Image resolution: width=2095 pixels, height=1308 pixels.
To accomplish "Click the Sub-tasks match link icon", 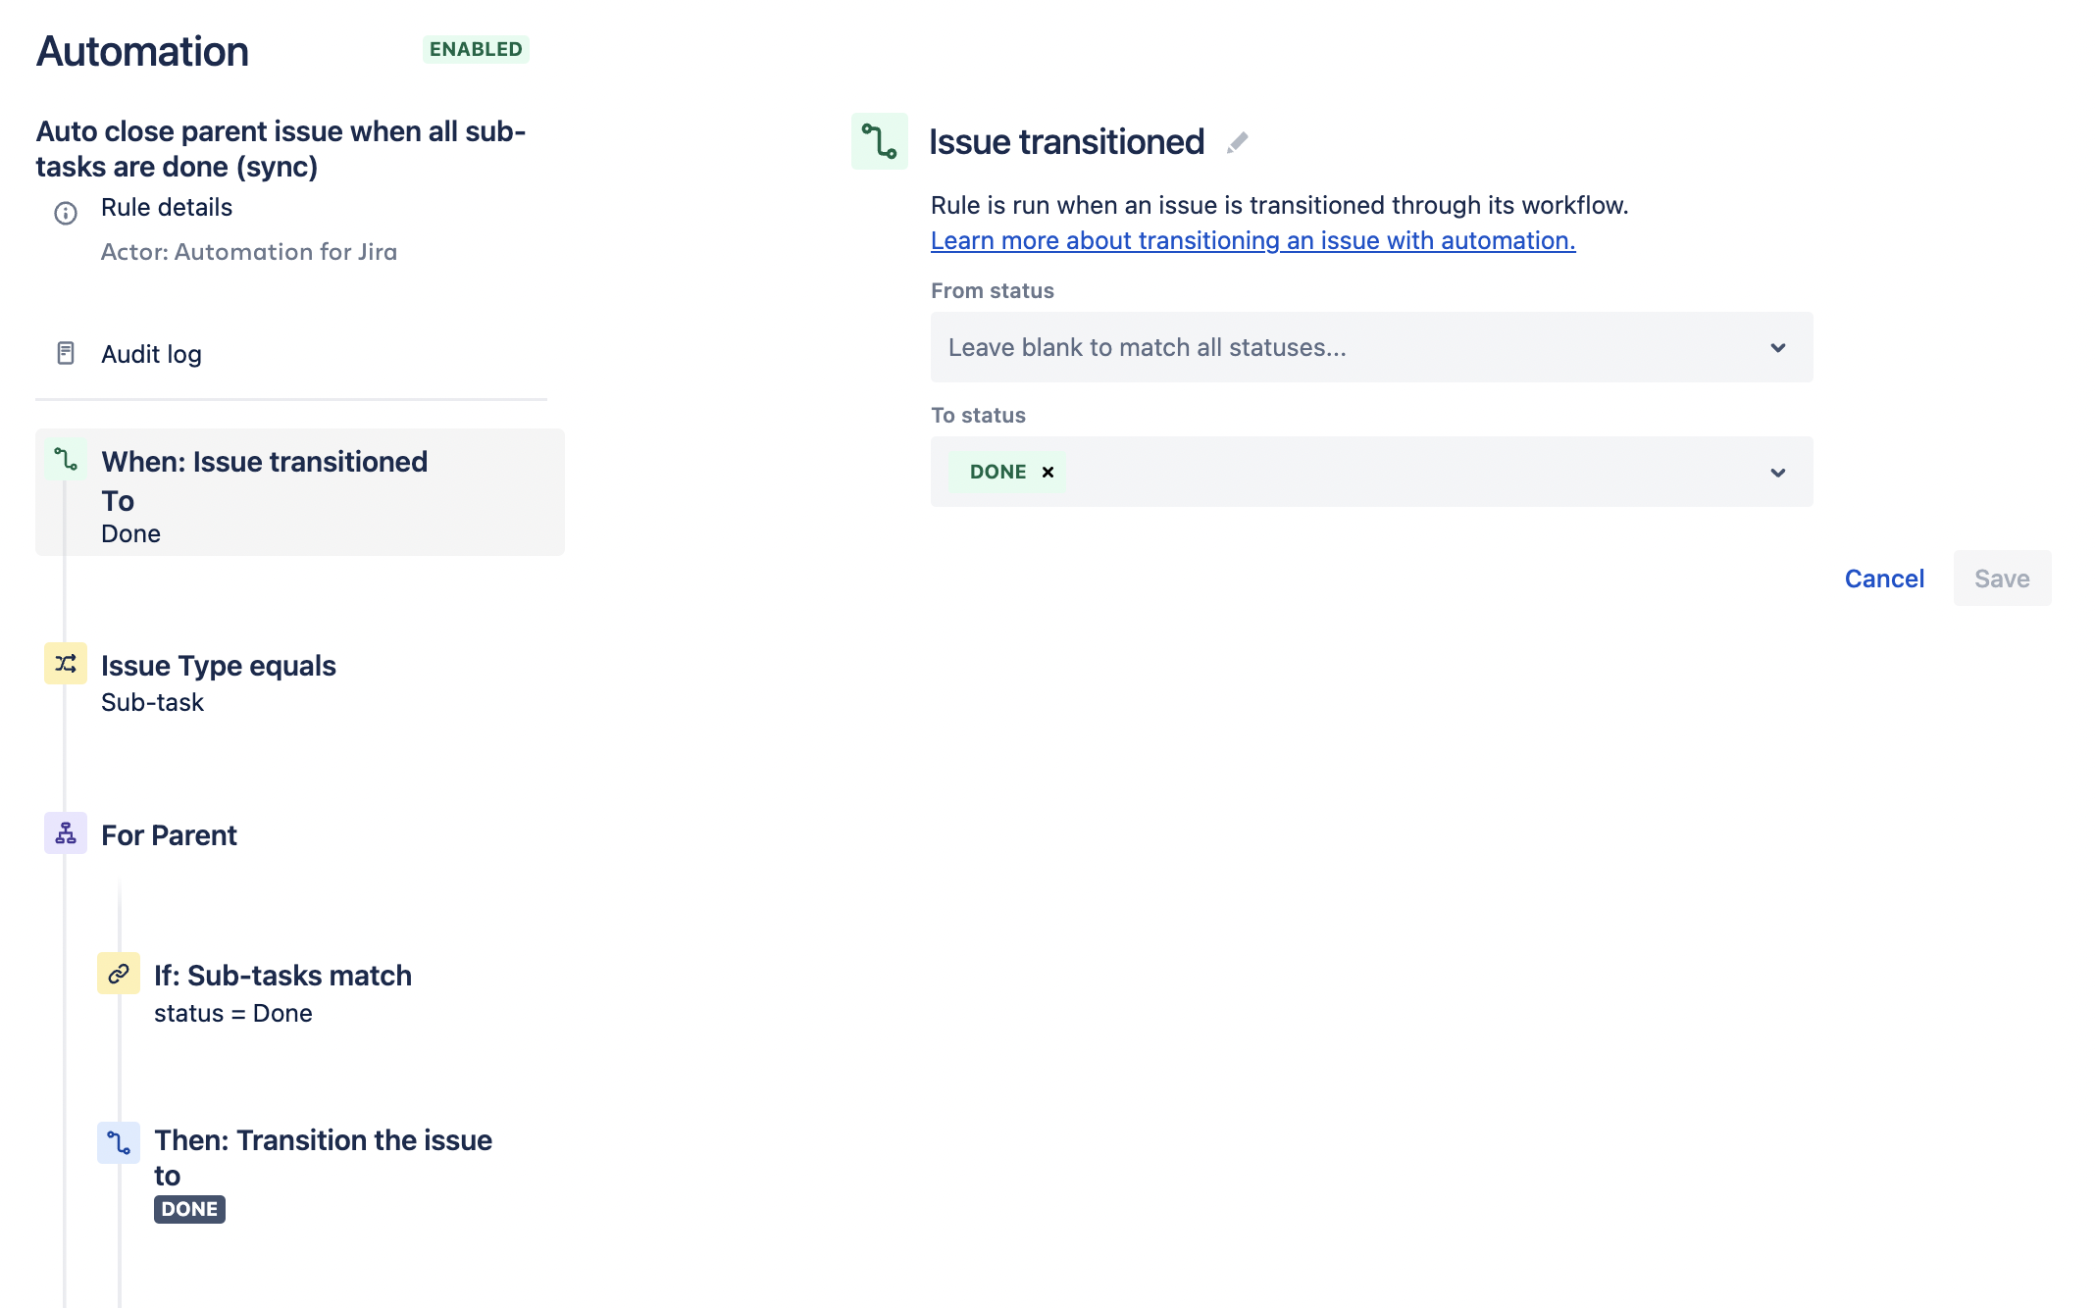I will [119, 974].
